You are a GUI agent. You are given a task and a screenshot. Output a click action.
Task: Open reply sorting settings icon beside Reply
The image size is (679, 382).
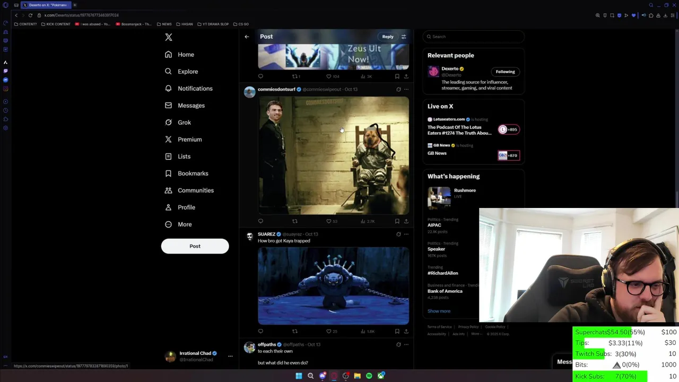404,37
